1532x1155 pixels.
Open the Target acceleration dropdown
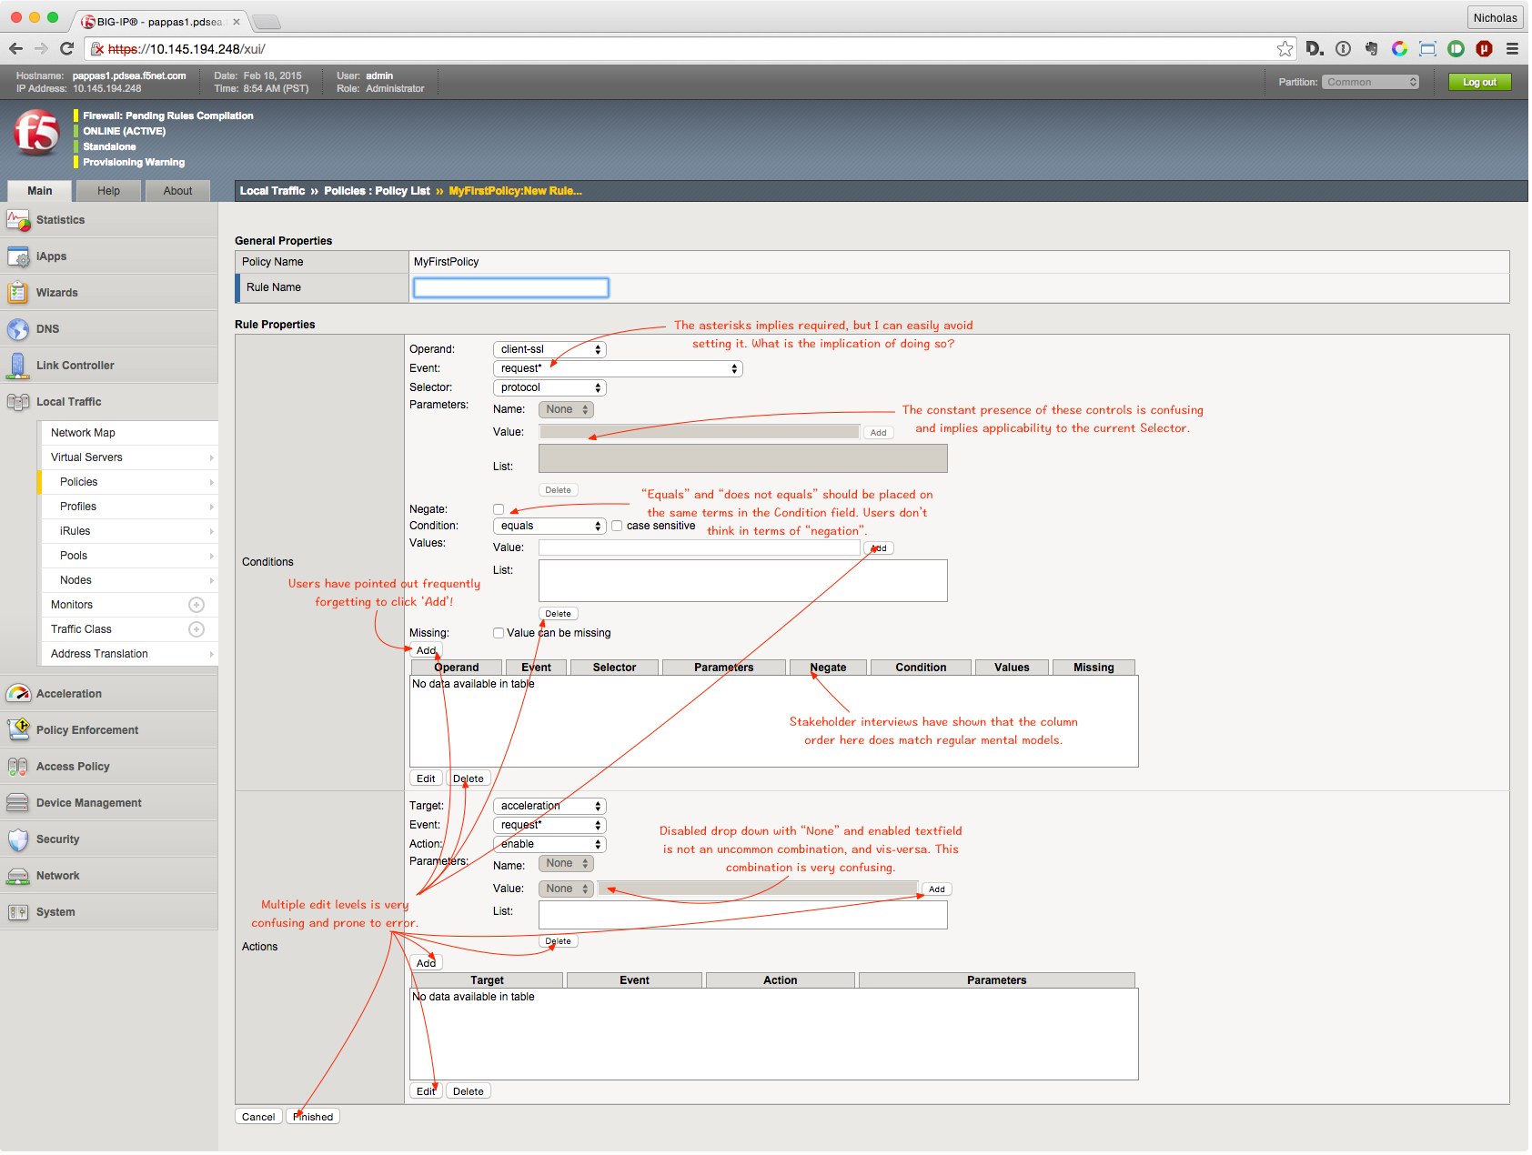[x=549, y=806]
